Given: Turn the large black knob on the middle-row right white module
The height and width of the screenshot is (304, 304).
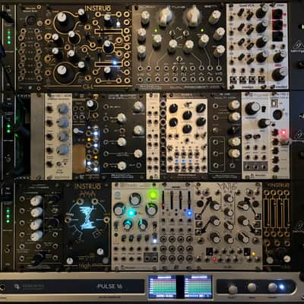Looking at the screenshot, I should pos(252,108).
